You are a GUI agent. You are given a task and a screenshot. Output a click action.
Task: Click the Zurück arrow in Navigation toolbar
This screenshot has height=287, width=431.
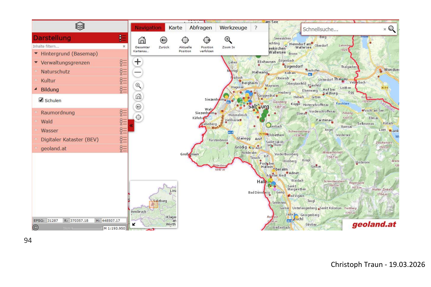(x=164, y=40)
